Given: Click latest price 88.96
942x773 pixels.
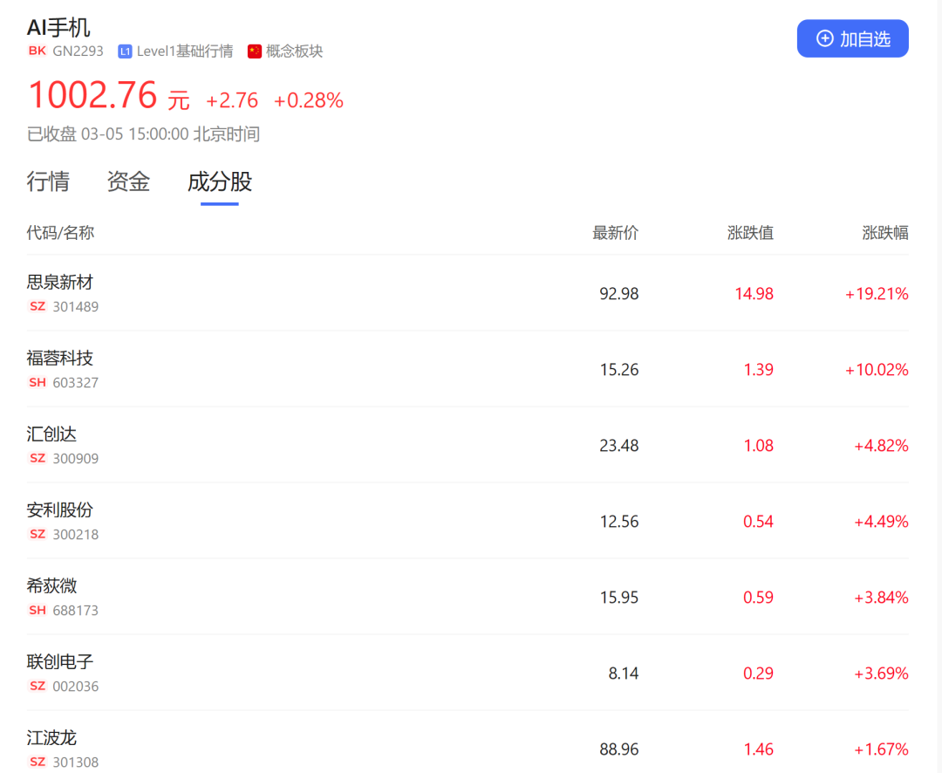Looking at the screenshot, I should click(x=618, y=749).
